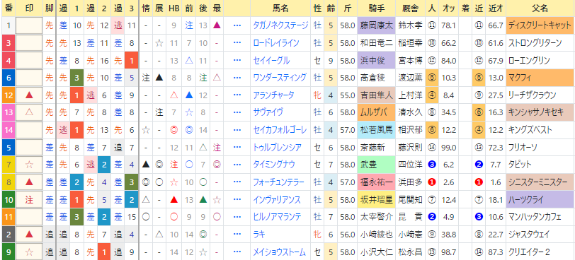Open horse page for タガノネクステージ

click(x=281, y=25)
